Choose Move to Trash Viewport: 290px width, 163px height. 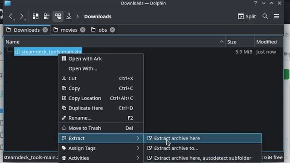[101, 128]
